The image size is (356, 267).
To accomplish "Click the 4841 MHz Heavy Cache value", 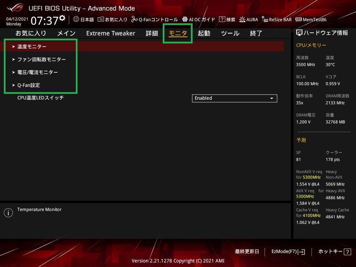I will pyautogui.click(x=335, y=217).
